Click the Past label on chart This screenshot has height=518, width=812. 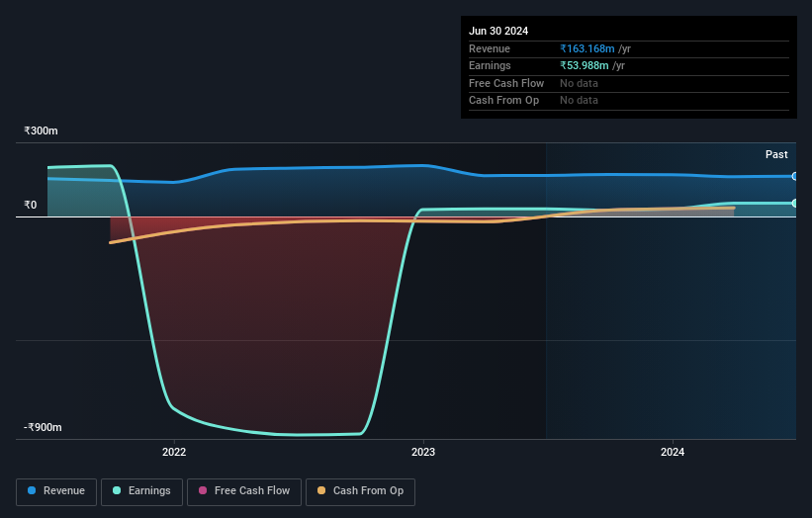pyautogui.click(x=776, y=154)
